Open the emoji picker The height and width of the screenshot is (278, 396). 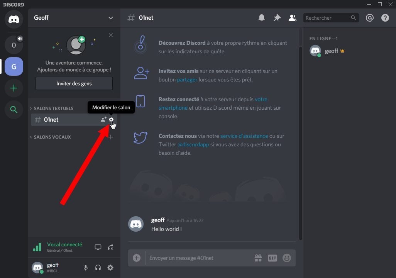pyautogui.click(x=287, y=258)
